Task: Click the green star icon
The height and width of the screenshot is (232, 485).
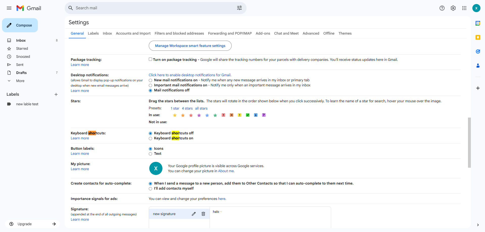Action: [215, 115]
